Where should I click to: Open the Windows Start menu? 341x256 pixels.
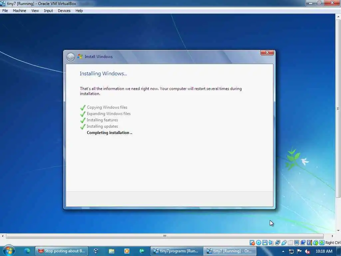(9, 251)
